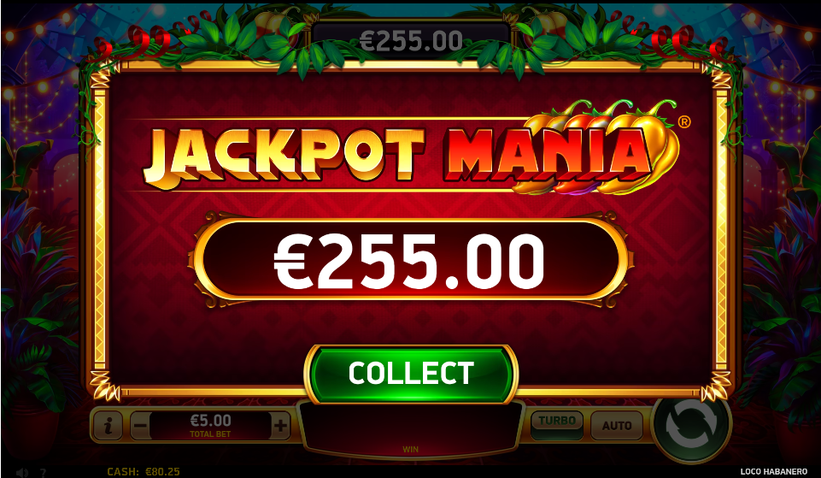Open the info paytable button
Screen dimensions: 821x478
click(x=108, y=425)
